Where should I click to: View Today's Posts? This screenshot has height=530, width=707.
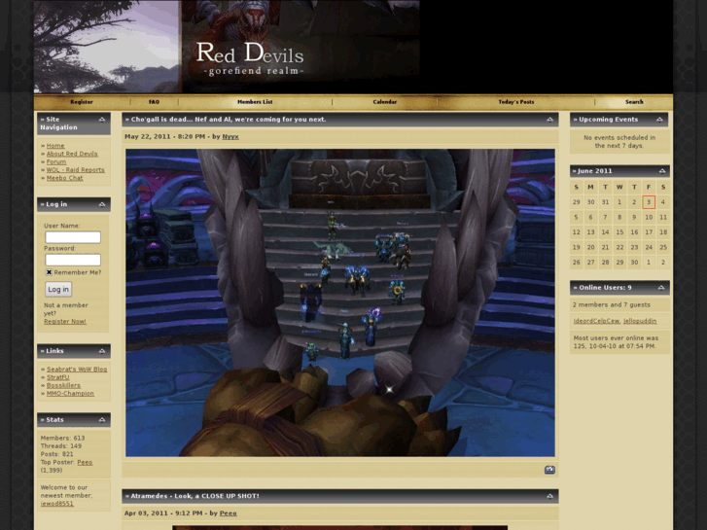pyautogui.click(x=516, y=102)
